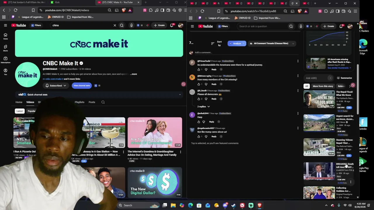
Task: Dislike the 'Not like trump cares' comment
Action: [206, 136]
